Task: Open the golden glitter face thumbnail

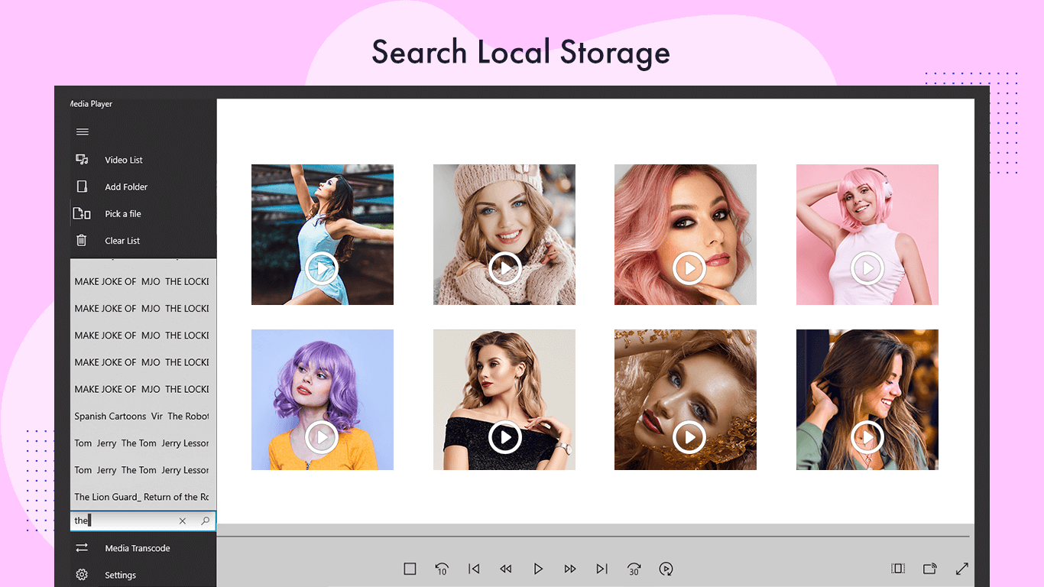Action: [686, 400]
